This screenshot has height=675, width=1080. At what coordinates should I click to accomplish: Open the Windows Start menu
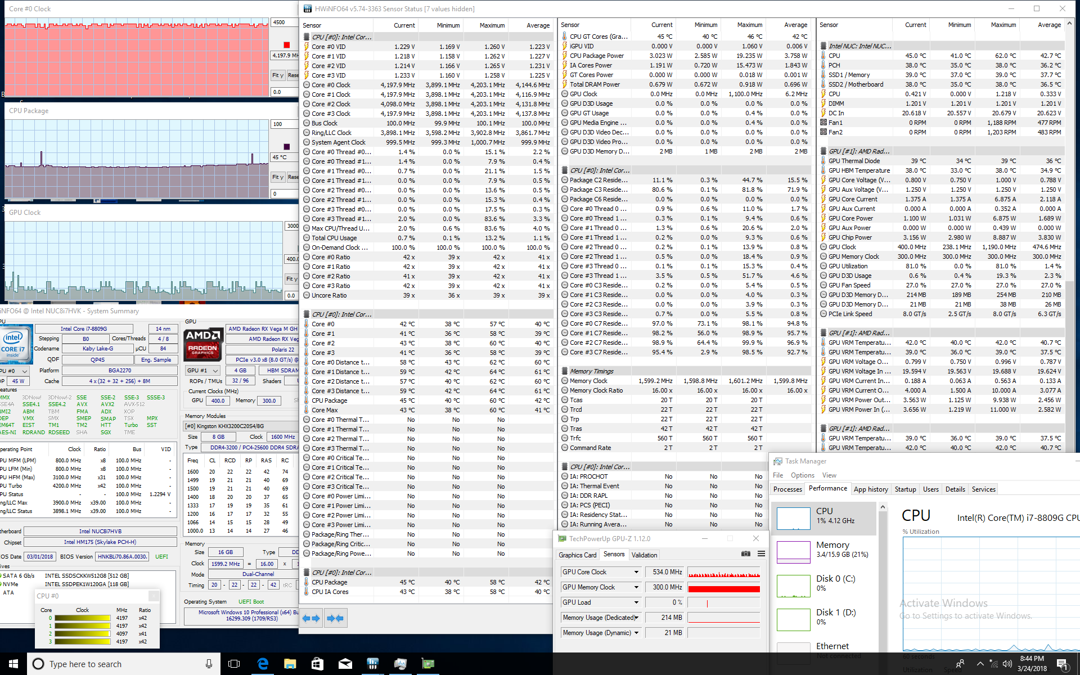pos(13,664)
